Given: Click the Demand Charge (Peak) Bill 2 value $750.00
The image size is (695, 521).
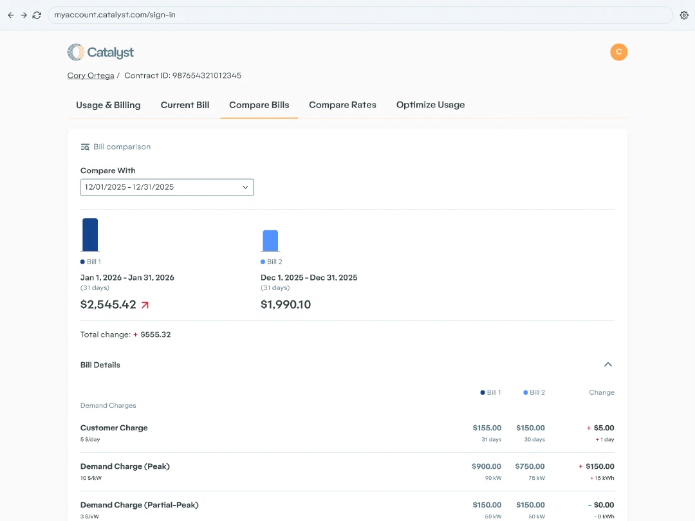Looking at the screenshot, I should (530, 466).
